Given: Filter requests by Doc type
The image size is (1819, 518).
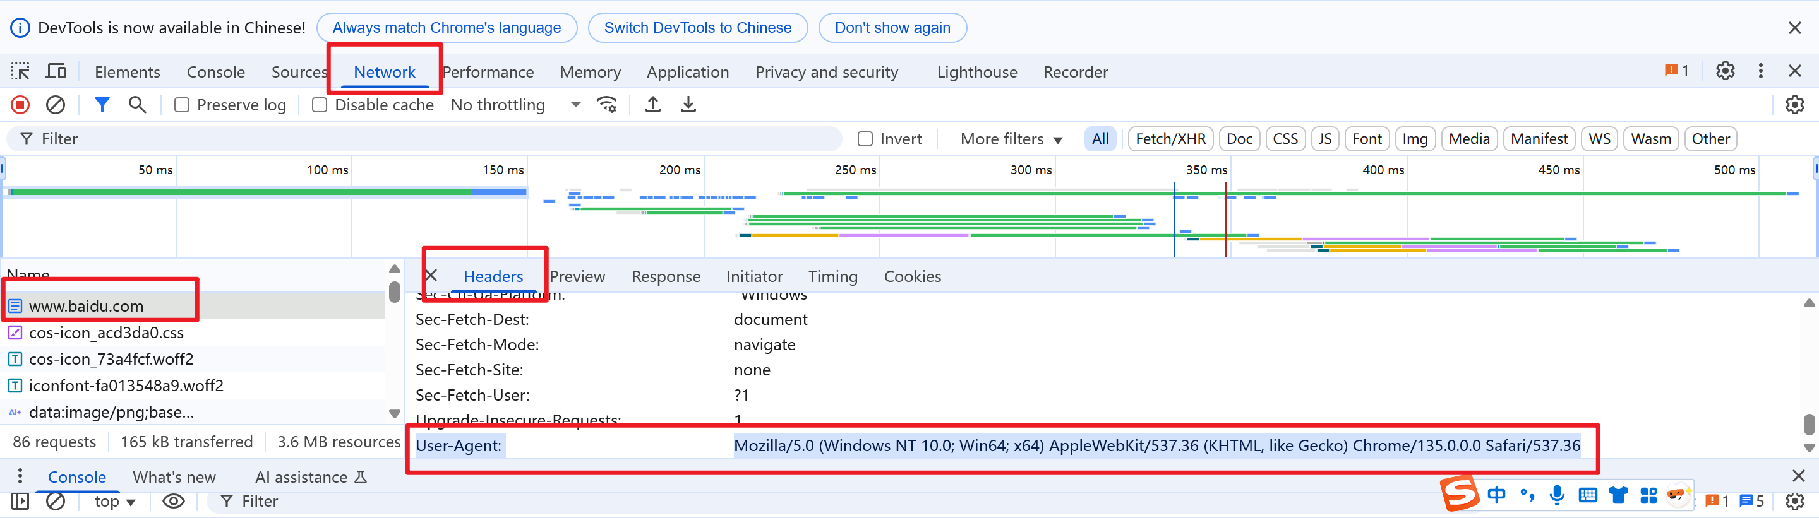Looking at the screenshot, I should (x=1239, y=139).
